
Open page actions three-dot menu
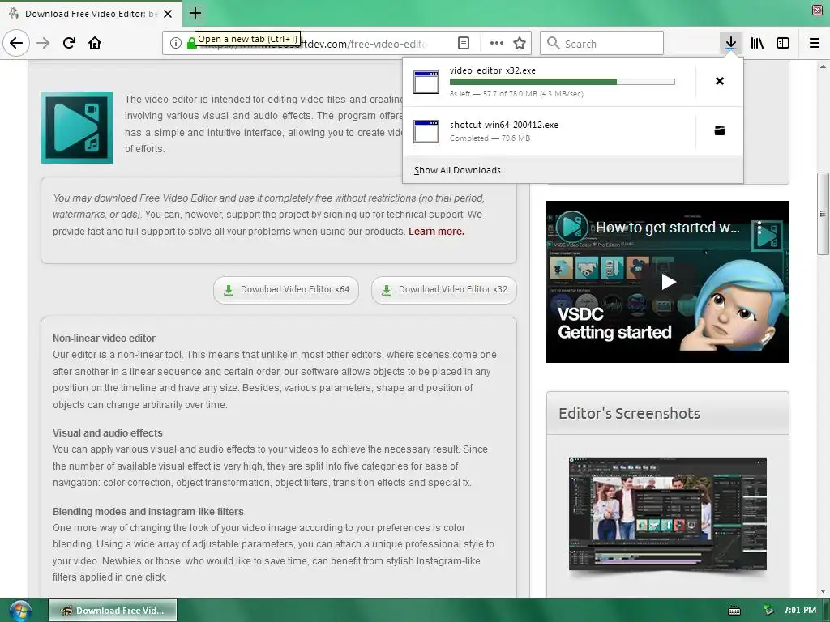click(497, 43)
